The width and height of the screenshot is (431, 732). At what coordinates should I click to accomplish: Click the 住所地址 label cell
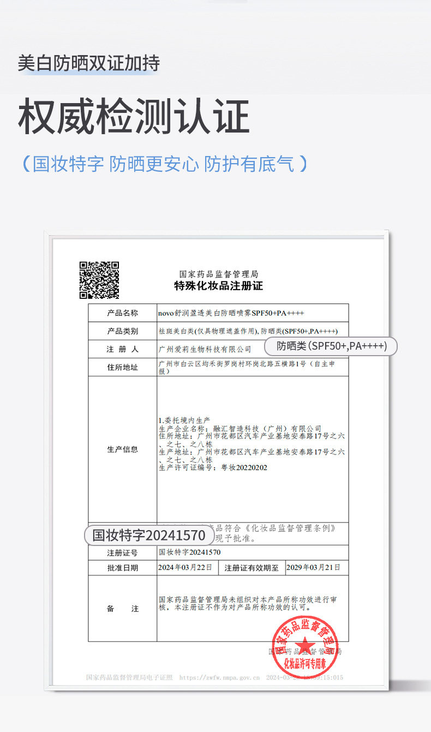click(x=123, y=367)
